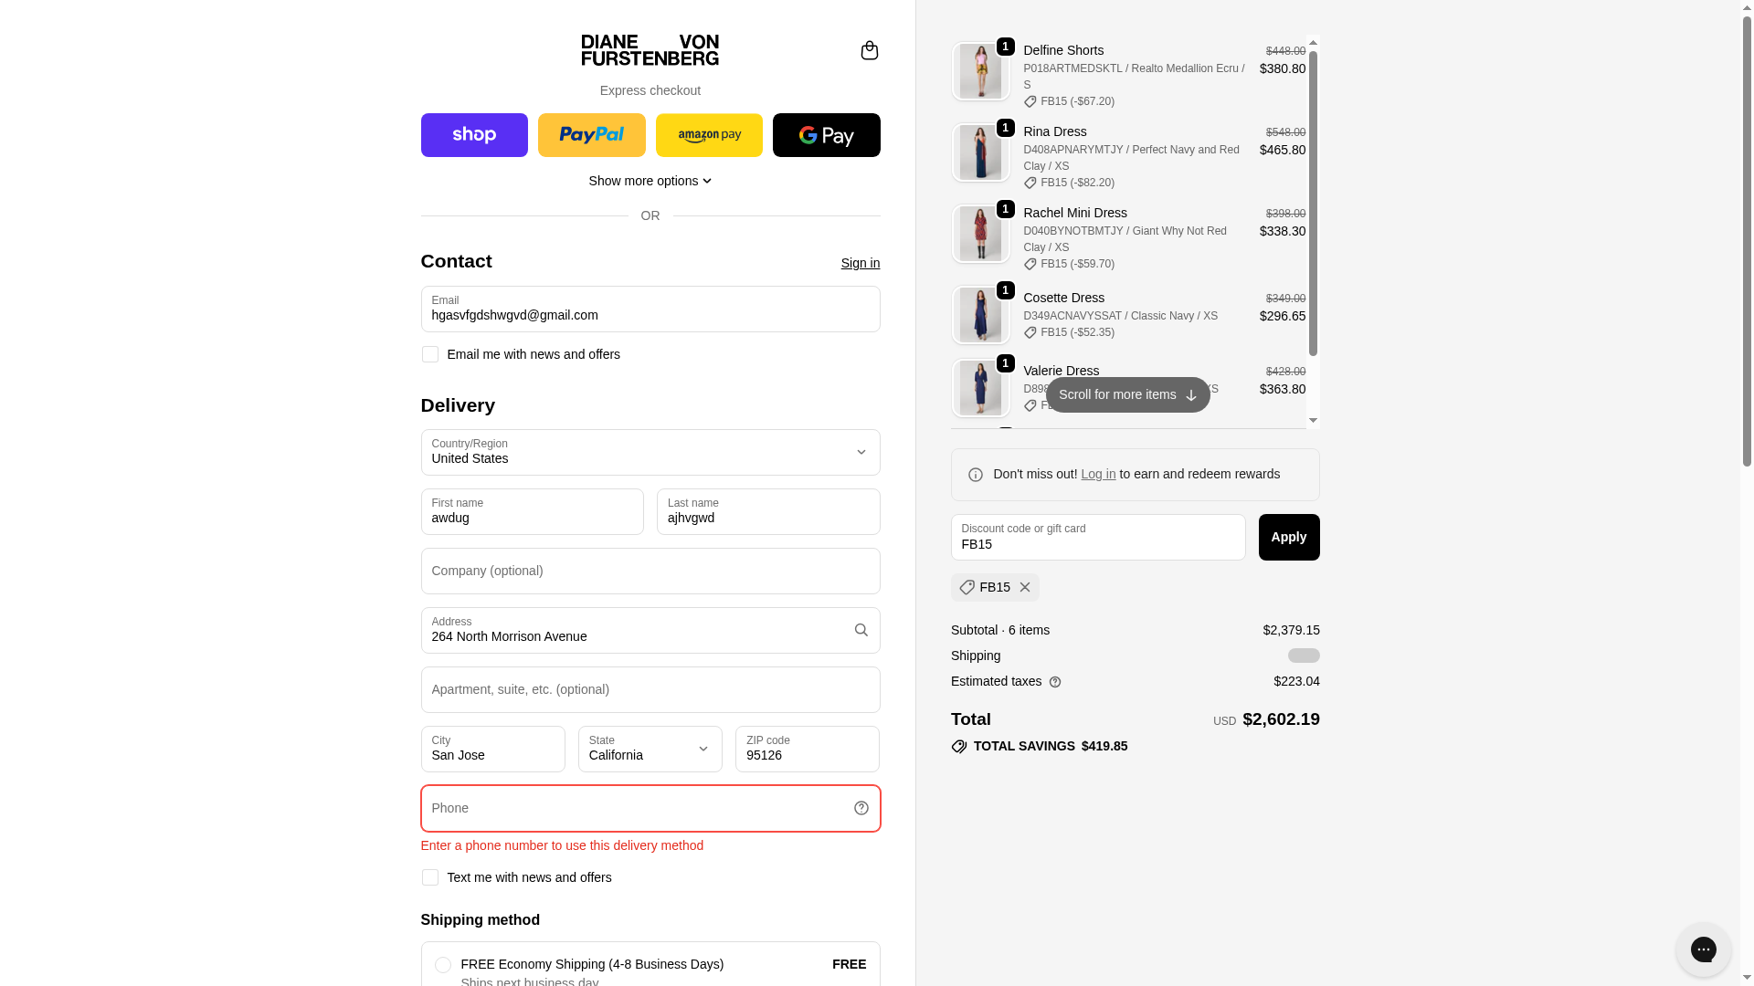Tick text me with news and offers
Screen dimensions: 1754x986
point(430,877)
